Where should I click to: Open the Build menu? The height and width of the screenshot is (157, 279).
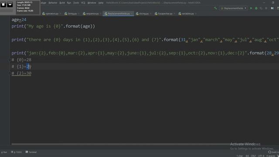pos(62,3)
